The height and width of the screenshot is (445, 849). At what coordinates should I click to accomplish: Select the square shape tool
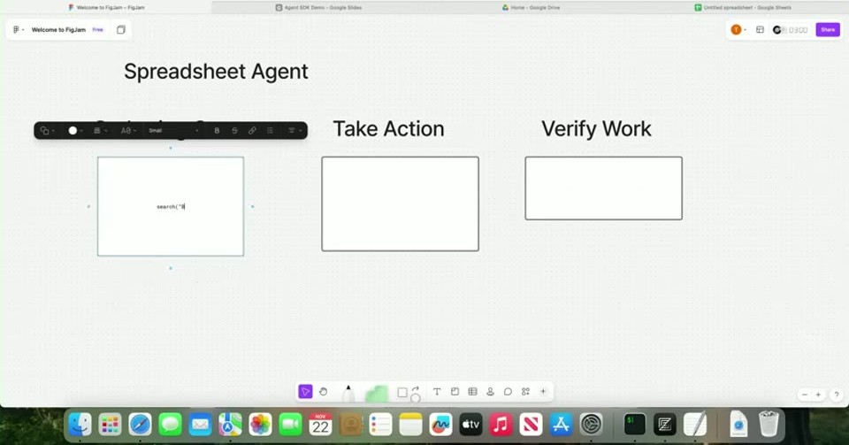[402, 392]
